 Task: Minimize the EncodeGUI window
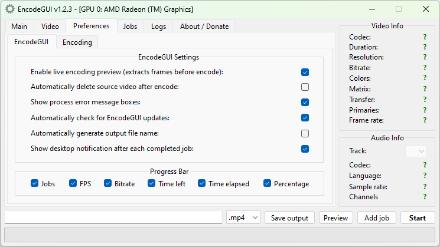point(372,9)
